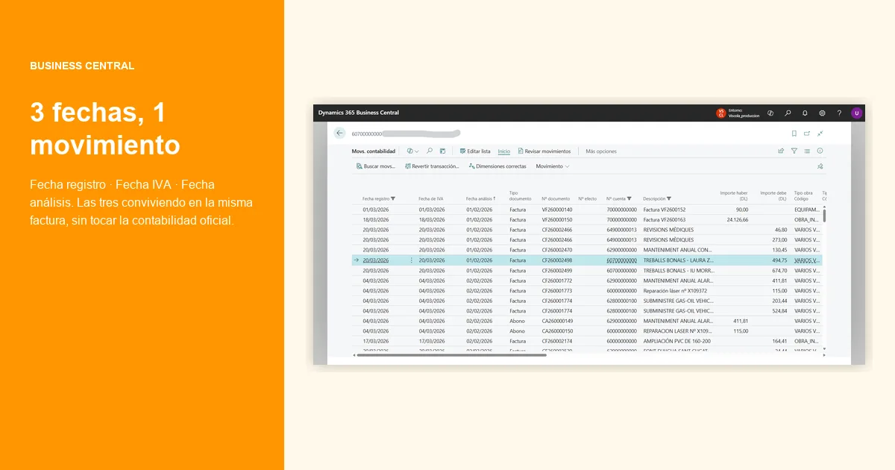Click the Descripción filter icon
This screenshot has height=470, width=895.
pyautogui.click(x=669, y=198)
